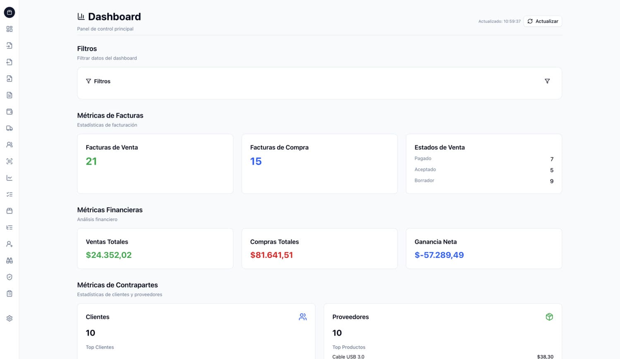Image resolution: width=620 pixels, height=359 pixels.
Task: Expand filters with the right funnel icon
Action: tap(547, 81)
